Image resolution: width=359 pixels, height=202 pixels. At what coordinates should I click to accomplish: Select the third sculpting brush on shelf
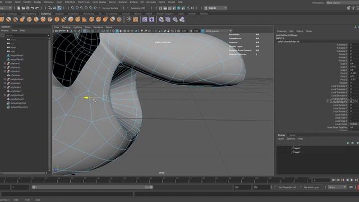[15, 20]
